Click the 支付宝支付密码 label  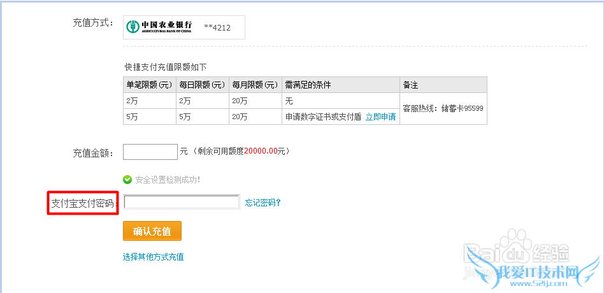click(83, 203)
